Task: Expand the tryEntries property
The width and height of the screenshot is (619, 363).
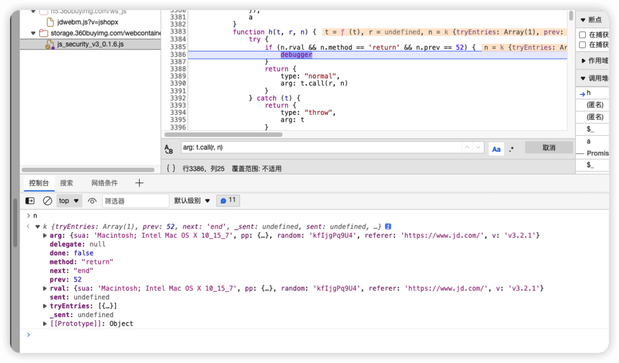Action: 45,306
